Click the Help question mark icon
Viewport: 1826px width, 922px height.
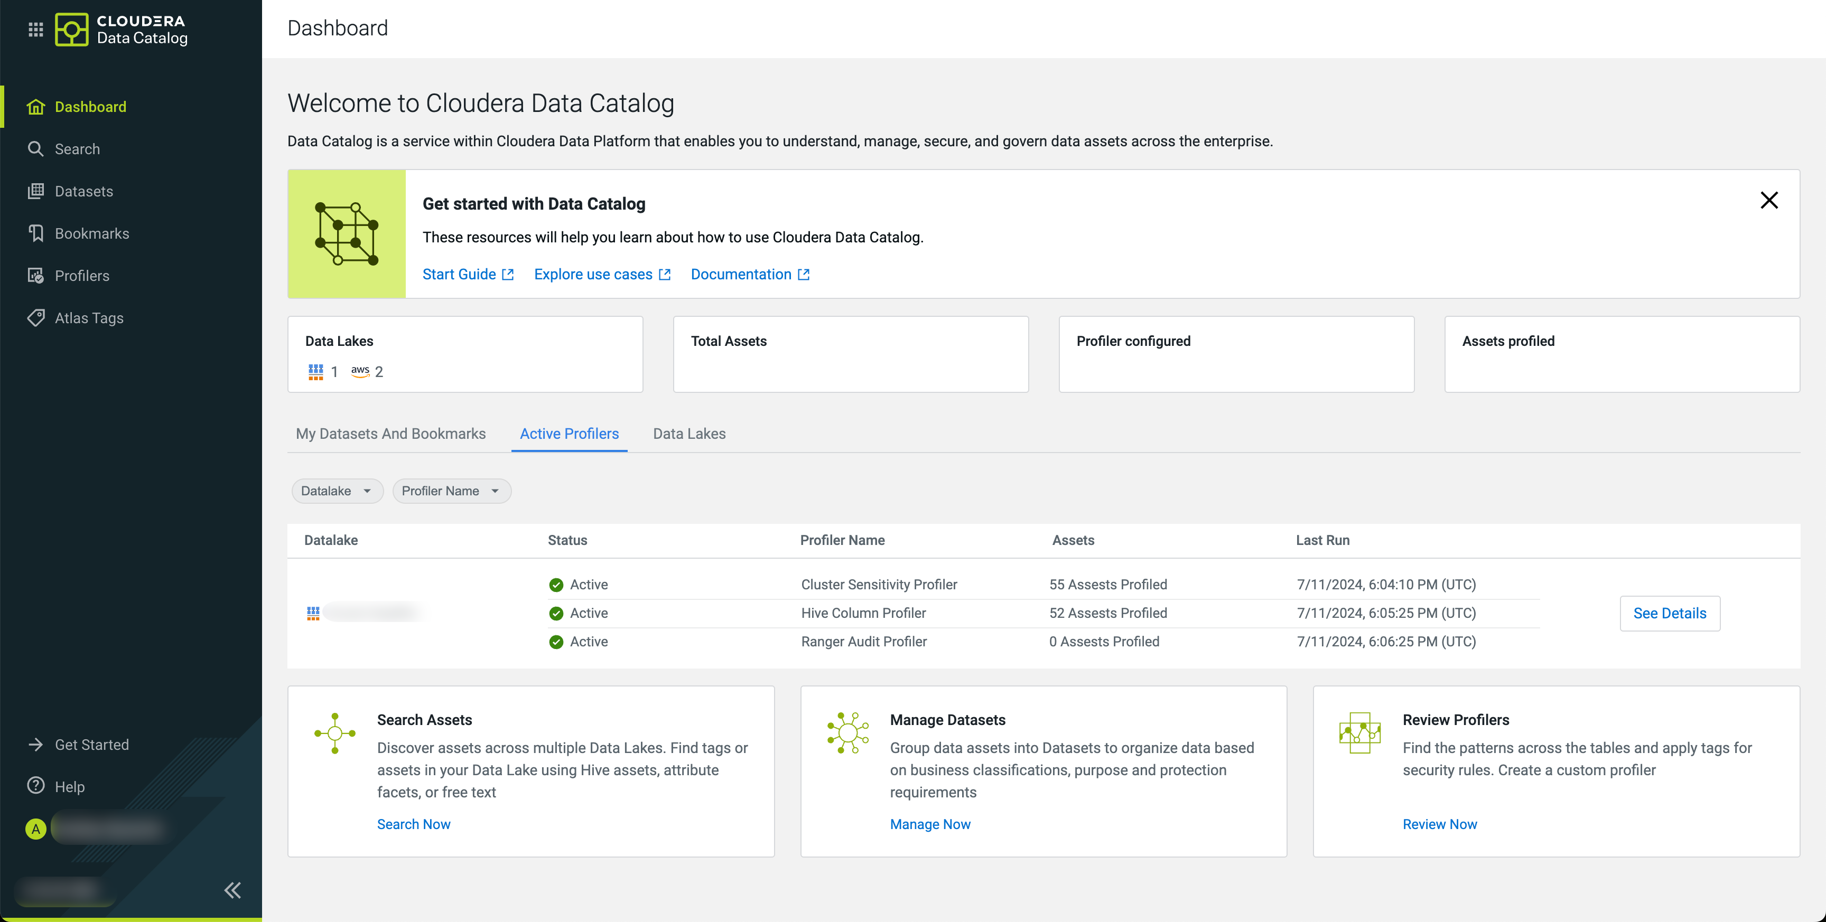point(35,786)
